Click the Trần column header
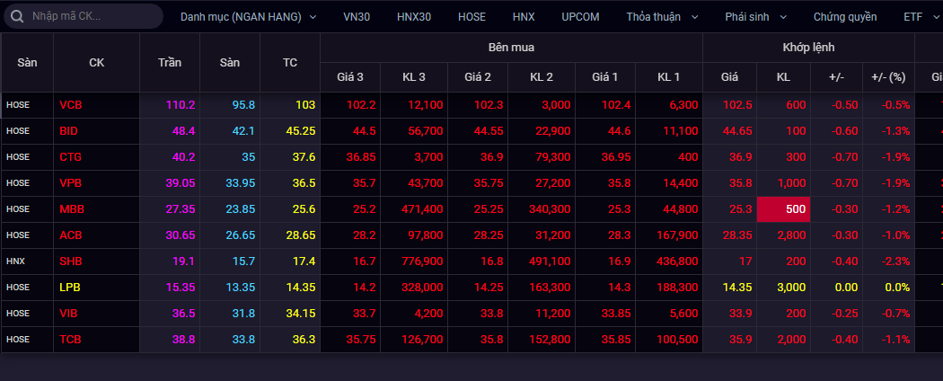This screenshot has height=381, width=943. coord(170,63)
